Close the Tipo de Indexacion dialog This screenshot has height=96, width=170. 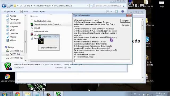[129, 15]
